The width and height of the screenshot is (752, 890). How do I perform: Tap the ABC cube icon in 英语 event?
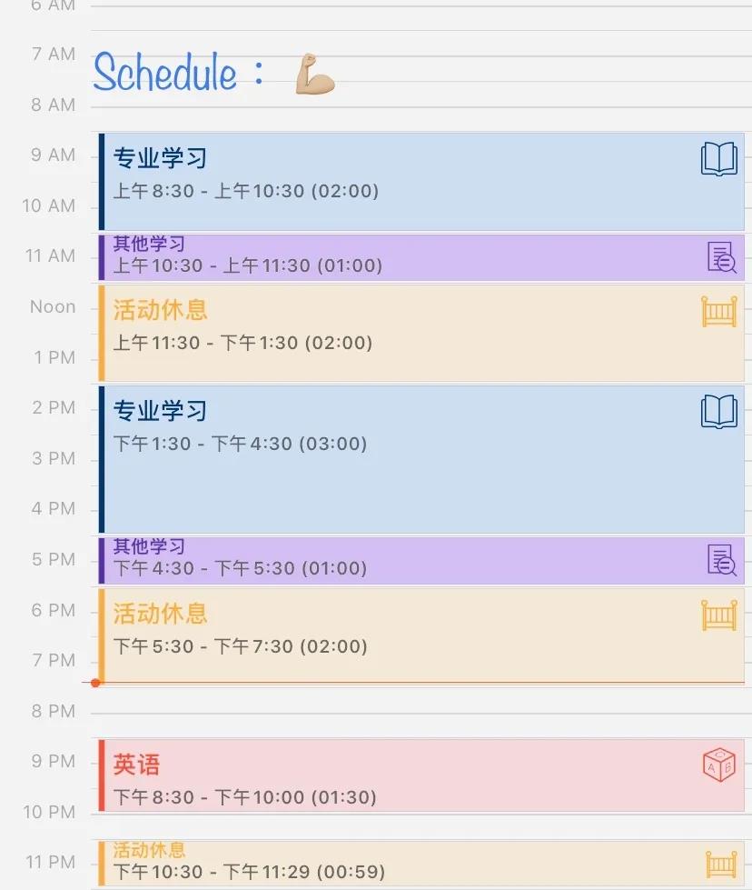pos(719,765)
